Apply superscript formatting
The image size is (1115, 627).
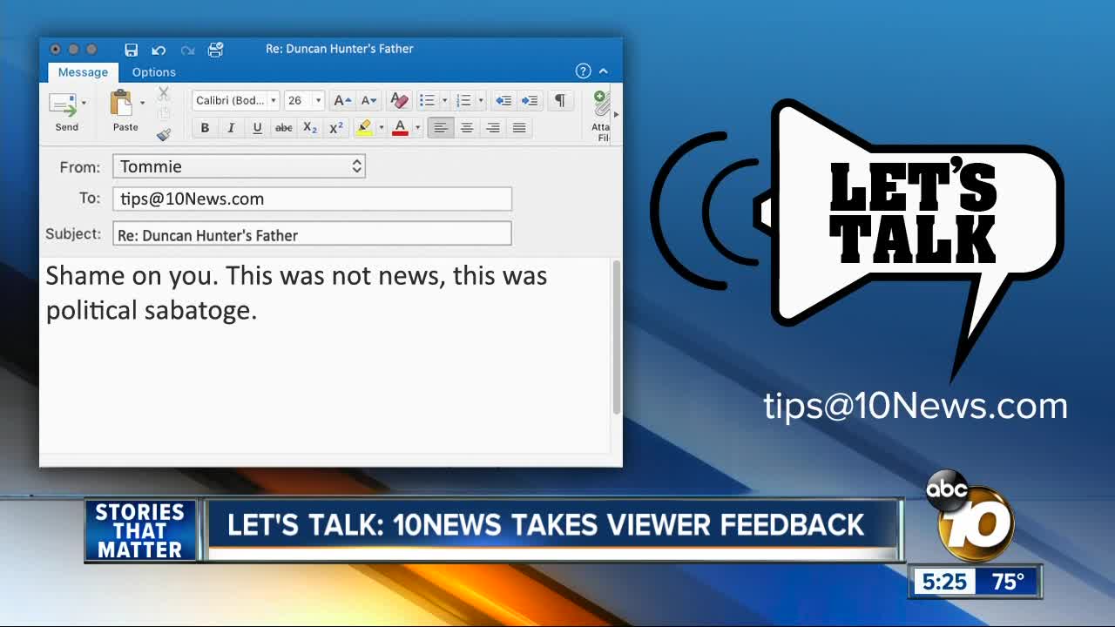[336, 128]
